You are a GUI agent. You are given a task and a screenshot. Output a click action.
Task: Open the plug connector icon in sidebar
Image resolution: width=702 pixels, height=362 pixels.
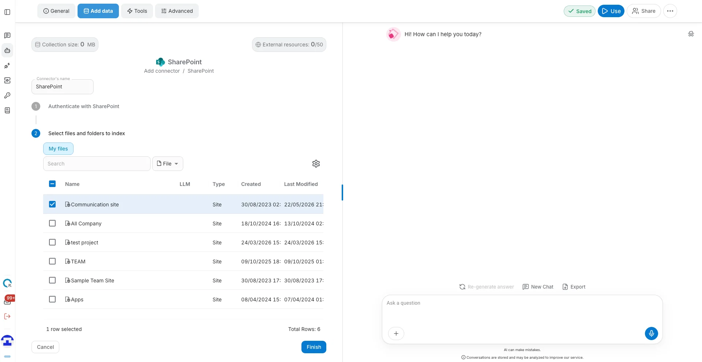click(7, 66)
